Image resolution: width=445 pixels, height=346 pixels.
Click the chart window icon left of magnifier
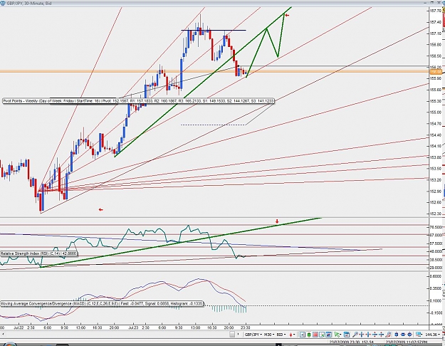[347, 335]
